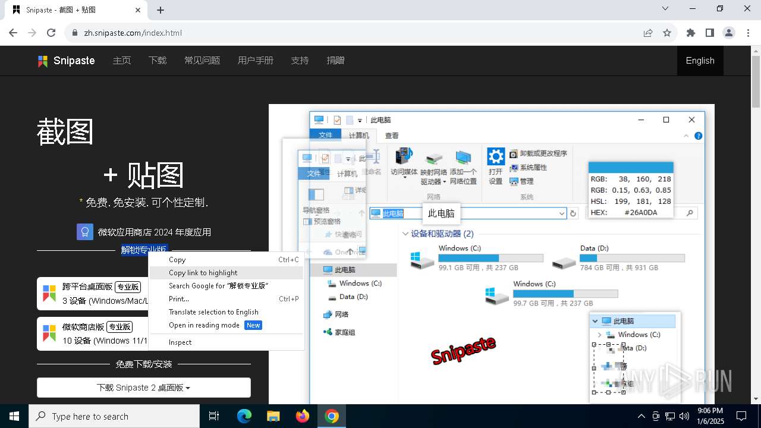This screenshot has height=428, width=761.
Task: Open the 下载 nav link
Action: [158, 61]
